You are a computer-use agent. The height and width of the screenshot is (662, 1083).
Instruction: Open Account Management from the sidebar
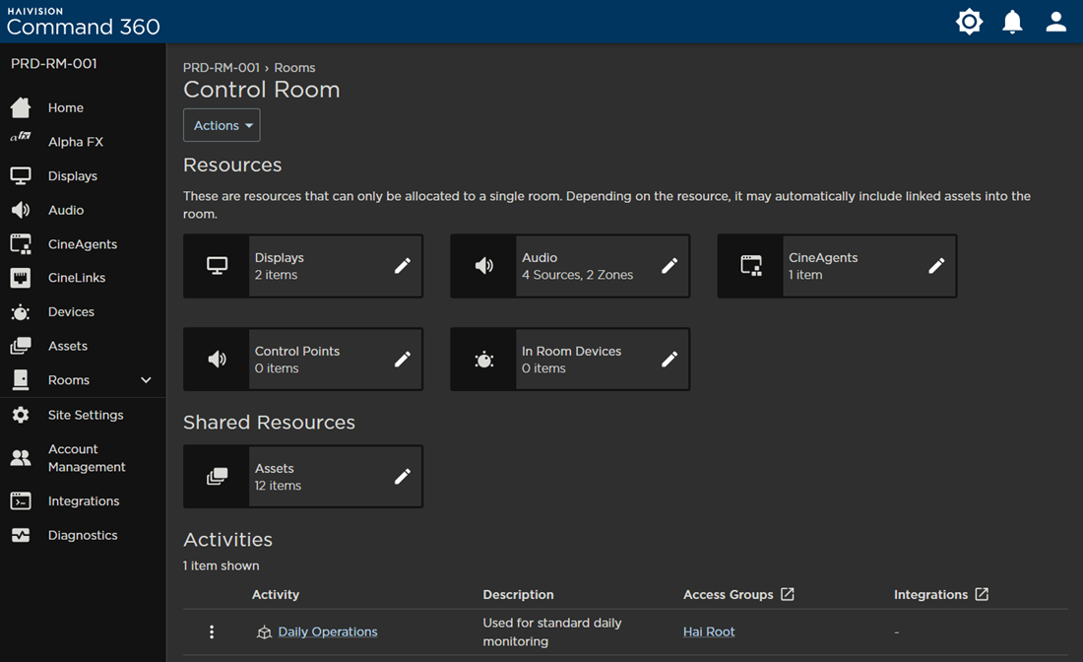coord(87,457)
